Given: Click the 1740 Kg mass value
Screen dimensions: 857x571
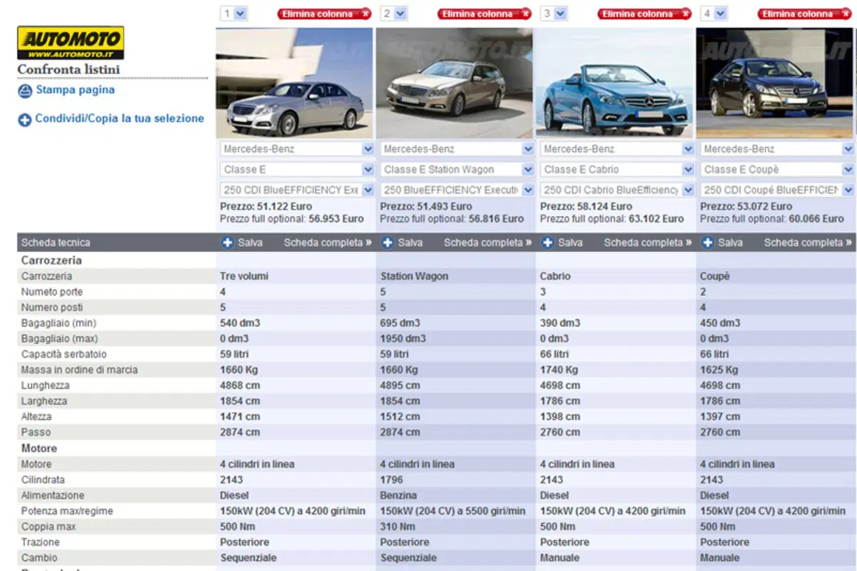Looking at the screenshot, I should 559,370.
